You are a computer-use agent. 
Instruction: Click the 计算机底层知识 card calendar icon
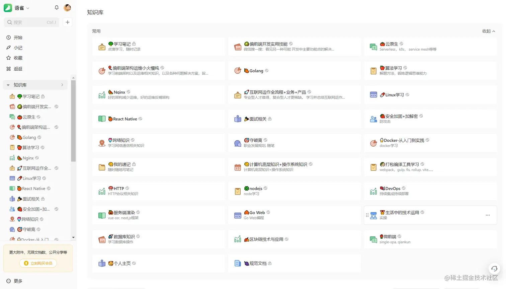(x=238, y=167)
